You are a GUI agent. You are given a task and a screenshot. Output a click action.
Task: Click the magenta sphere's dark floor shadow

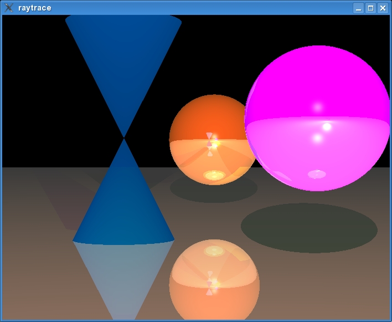click(x=309, y=228)
